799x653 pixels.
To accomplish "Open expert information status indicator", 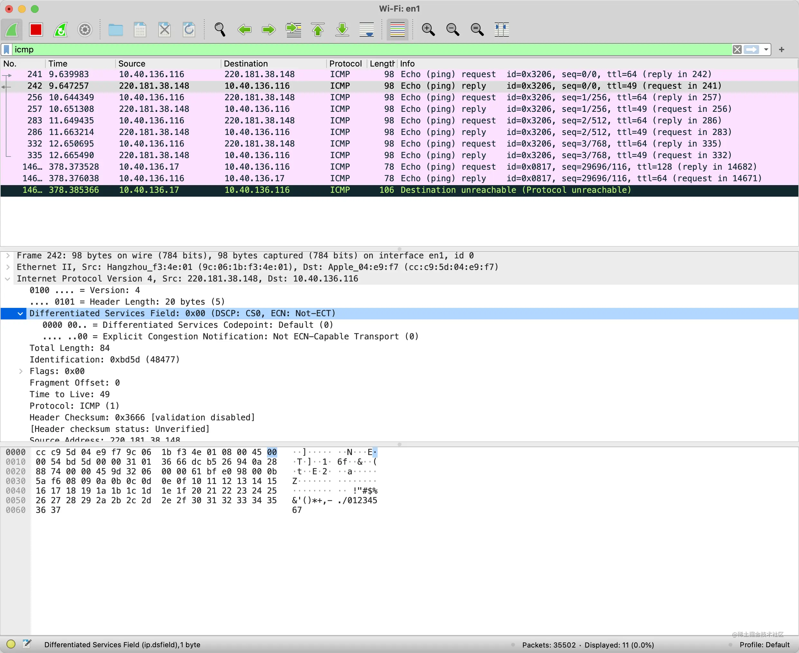I will [11, 644].
